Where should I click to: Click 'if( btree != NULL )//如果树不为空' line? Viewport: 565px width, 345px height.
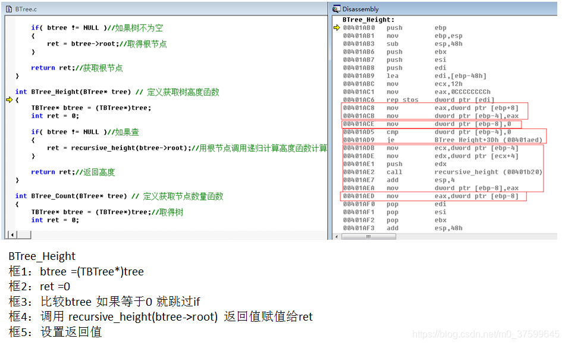tap(97, 28)
